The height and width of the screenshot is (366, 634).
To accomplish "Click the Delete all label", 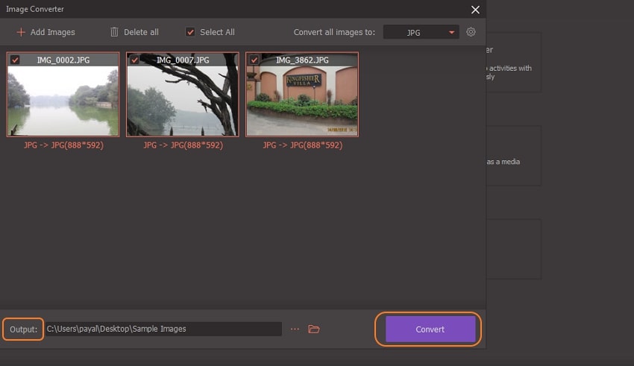I will coord(141,32).
